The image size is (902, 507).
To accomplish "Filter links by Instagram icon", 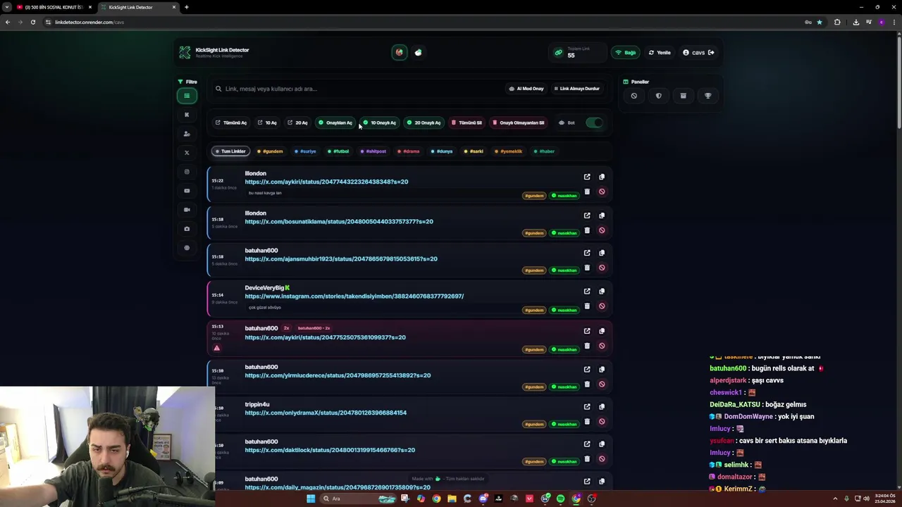I will pyautogui.click(x=187, y=172).
